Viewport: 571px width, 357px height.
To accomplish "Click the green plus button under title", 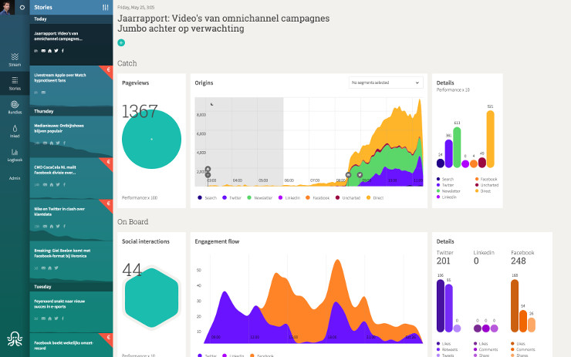I will tap(121, 42).
